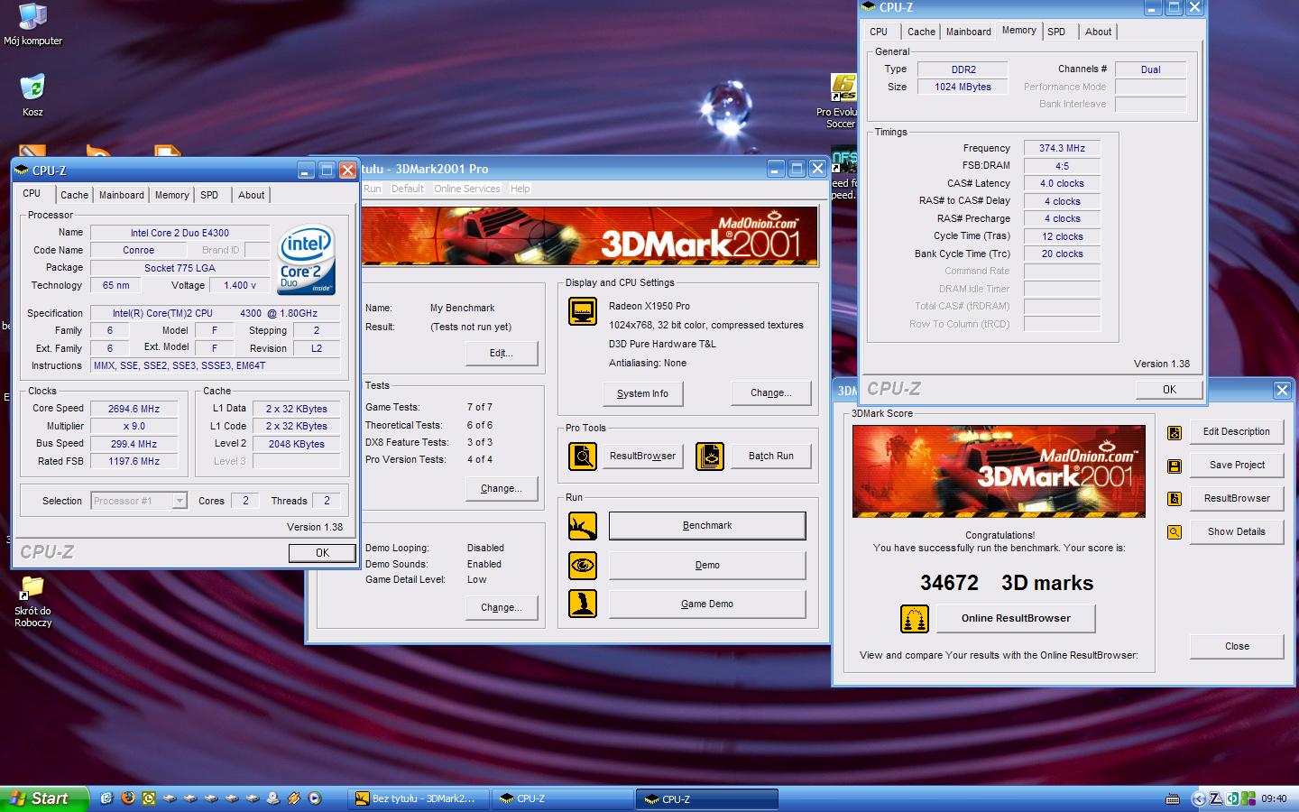
Task: Click the 09:40 system clock
Action: [x=1274, y=798]
